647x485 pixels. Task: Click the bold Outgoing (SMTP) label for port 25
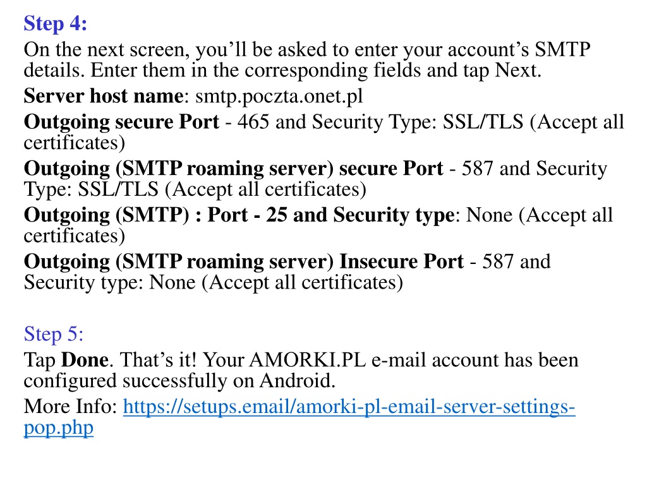[106, 215]
